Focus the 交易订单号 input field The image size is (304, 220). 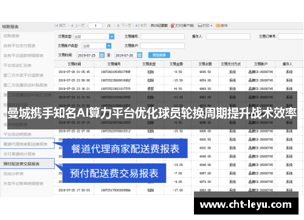coord(291,36)
